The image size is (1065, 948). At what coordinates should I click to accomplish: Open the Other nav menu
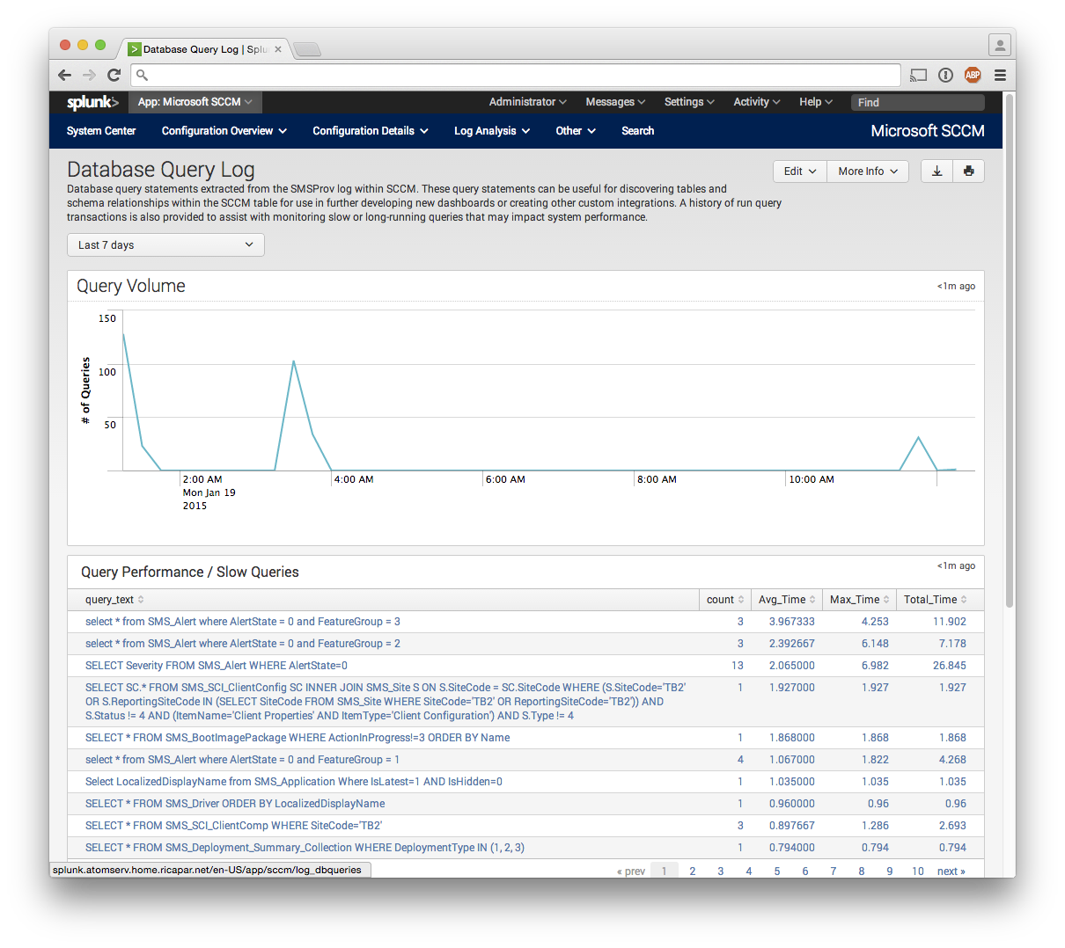coord(576,131)
